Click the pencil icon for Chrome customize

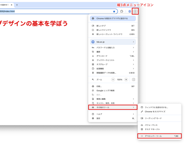(x=142, y=112)
